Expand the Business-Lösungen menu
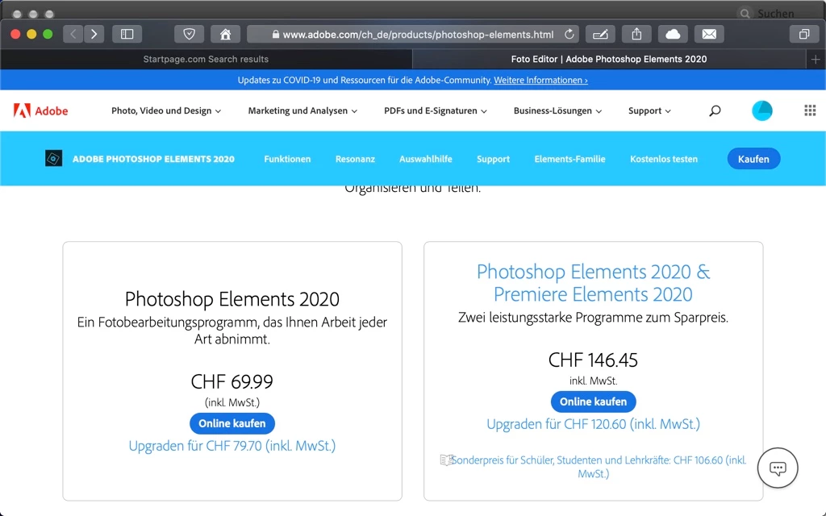This screenshot has width=826, height=516. pos(557,110)
